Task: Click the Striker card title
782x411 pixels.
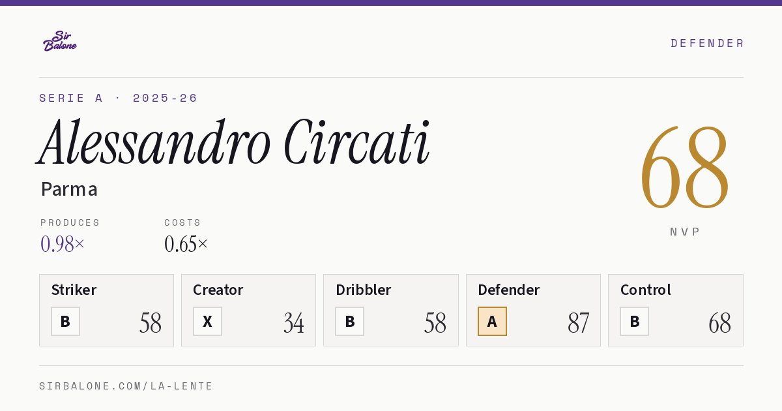Action: click(x=74, y=290)
